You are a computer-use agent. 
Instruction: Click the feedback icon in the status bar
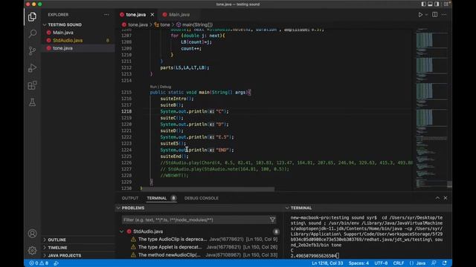434,263
